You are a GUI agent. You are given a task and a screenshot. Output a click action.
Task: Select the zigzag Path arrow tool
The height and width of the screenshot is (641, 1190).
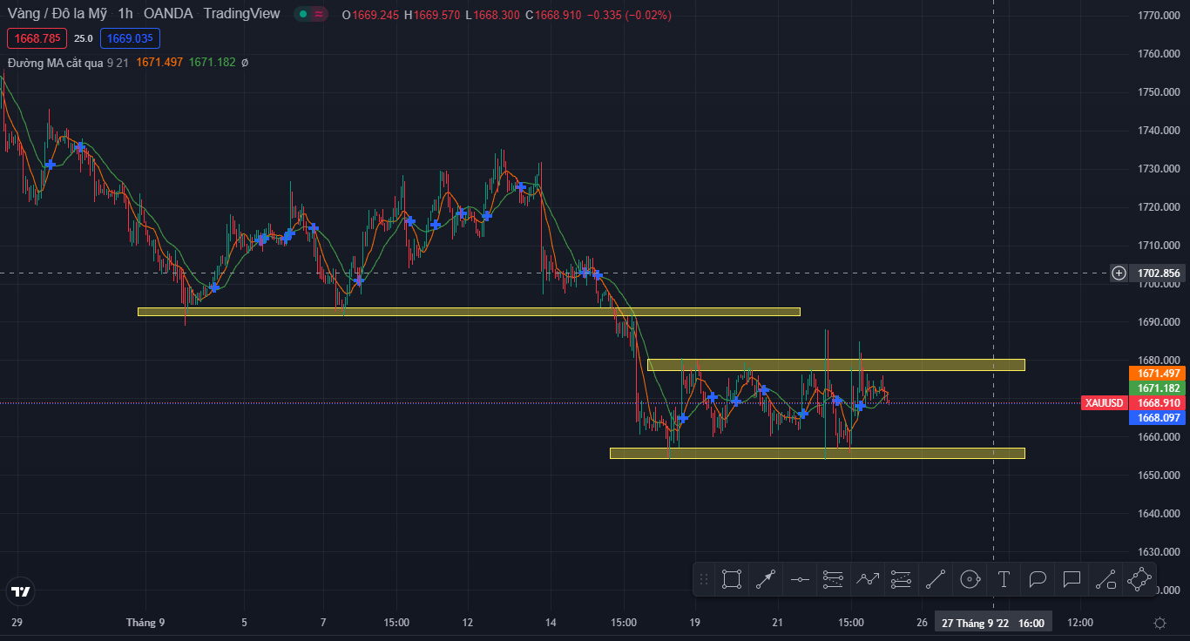coord(868,579)
